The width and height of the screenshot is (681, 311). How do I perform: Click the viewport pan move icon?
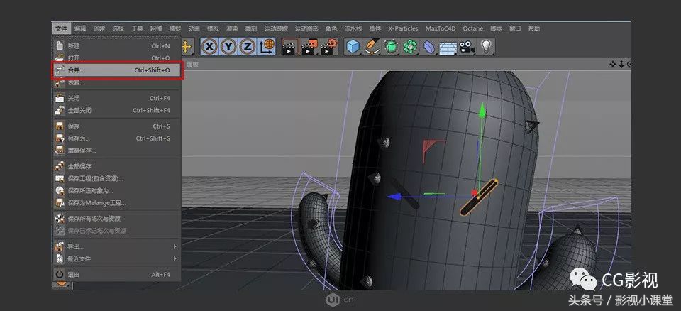coord(613,65)
